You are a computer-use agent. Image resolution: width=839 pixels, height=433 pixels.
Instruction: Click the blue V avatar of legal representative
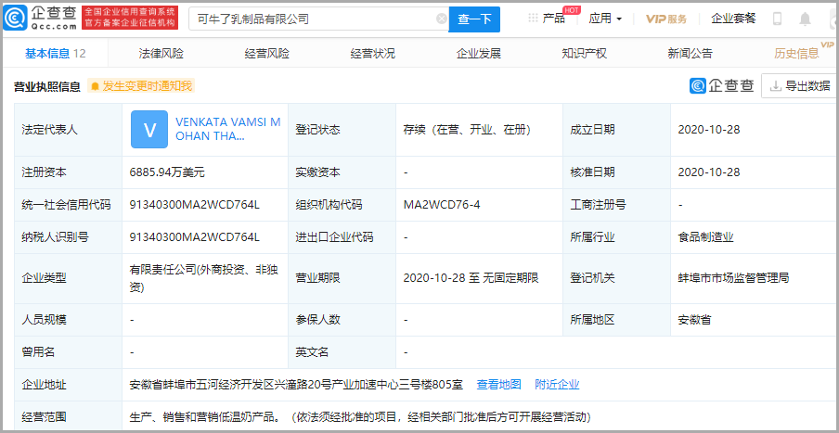click(x=149, y=129)
